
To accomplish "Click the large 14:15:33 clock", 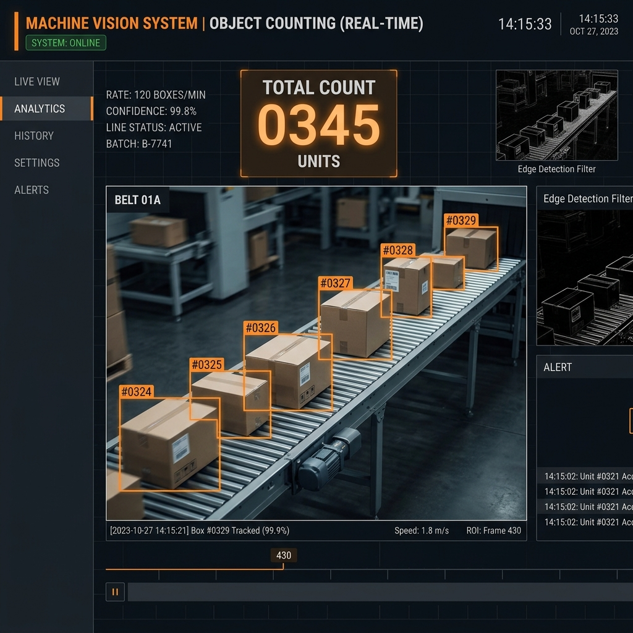I will click(x=525, y=24).
